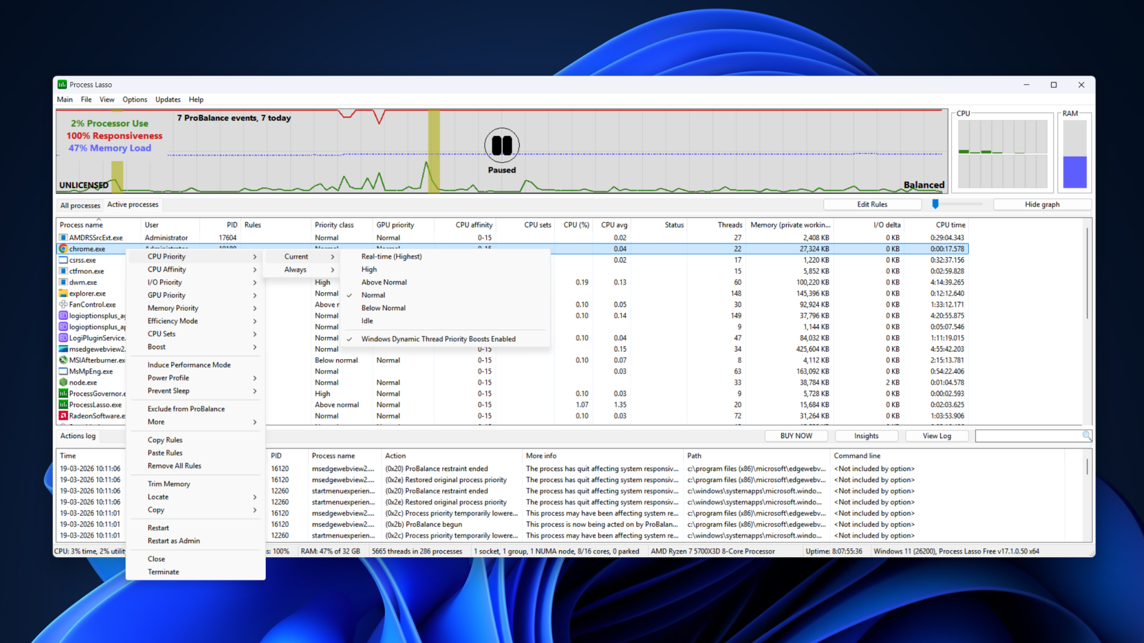Image resolution: width=1144 pixels, height=643 pixels.
Task: Expand the I/O Priority submenu
Action: (x=195, y=282)
